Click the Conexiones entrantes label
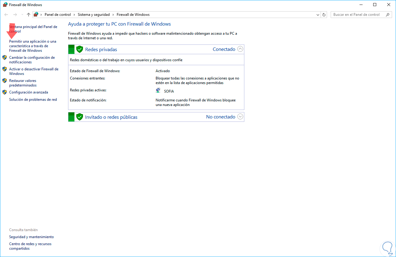396x257 pixels. tap(88, 78)
